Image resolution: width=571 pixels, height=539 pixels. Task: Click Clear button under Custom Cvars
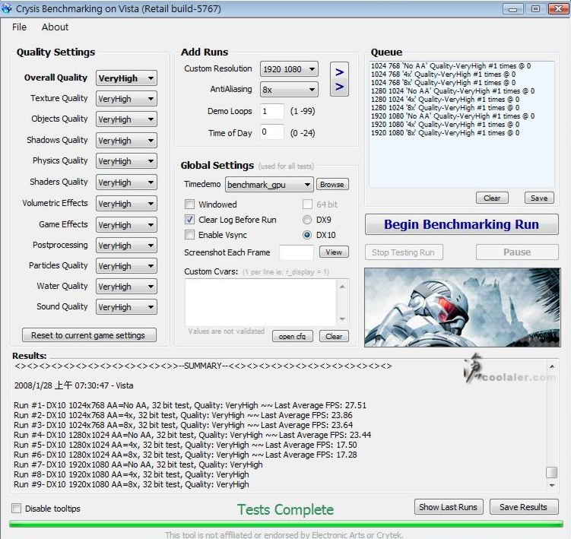pyautogui.click(x=334, y=336)
